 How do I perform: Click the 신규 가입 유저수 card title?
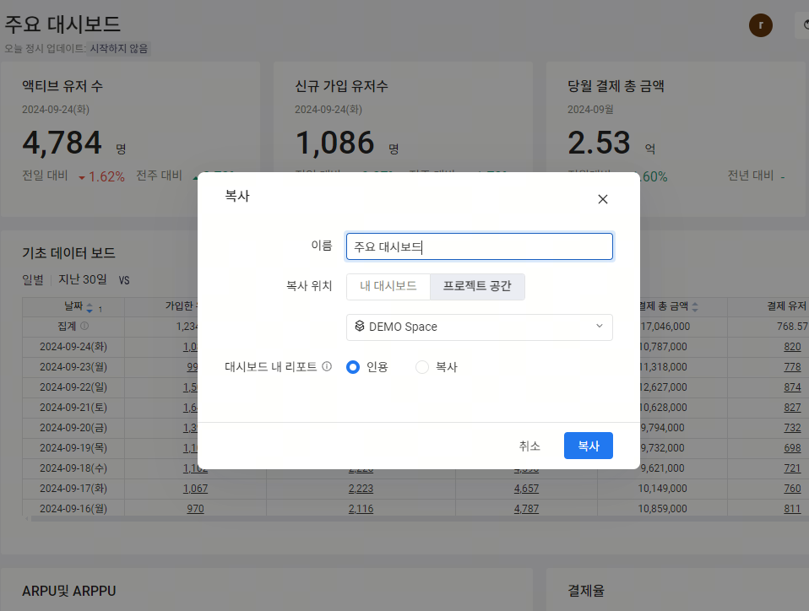[x=341, y=85]
